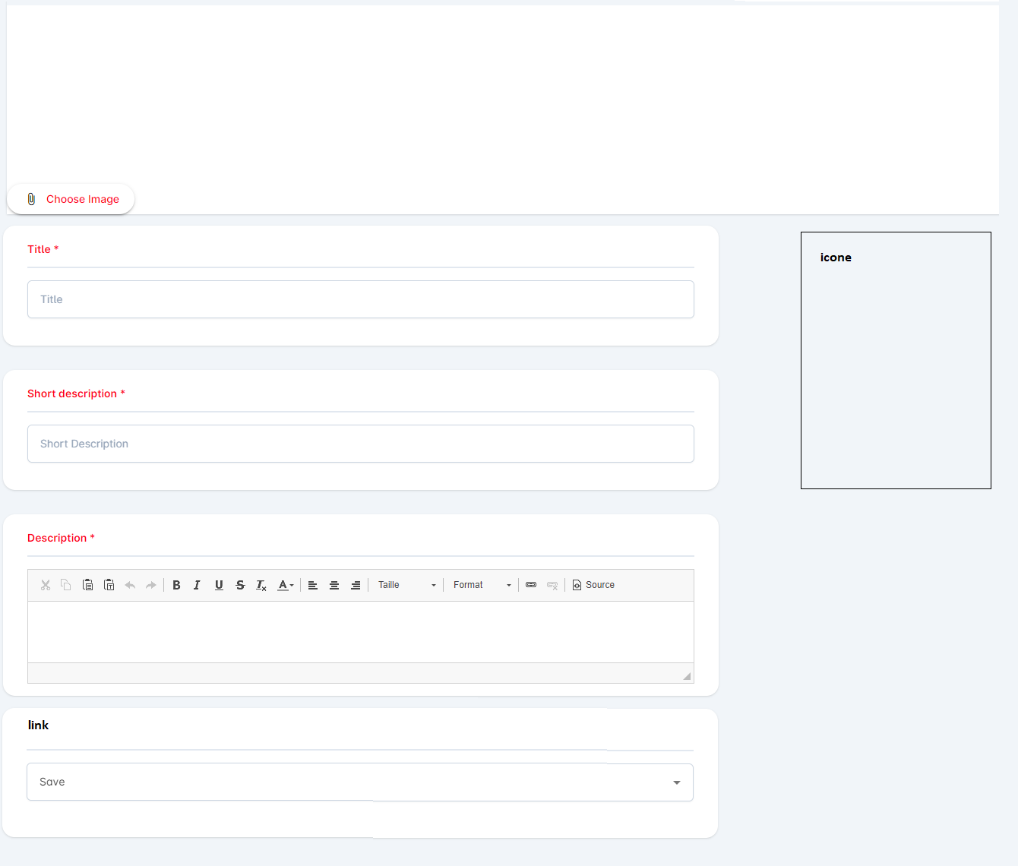
Task: Toggle bold formatting in editor
Action: pos(176,585)
